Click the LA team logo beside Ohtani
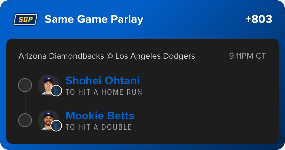 (56, 91)
